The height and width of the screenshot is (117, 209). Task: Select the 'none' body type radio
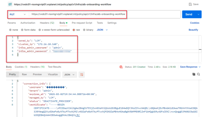click(11, 30)
